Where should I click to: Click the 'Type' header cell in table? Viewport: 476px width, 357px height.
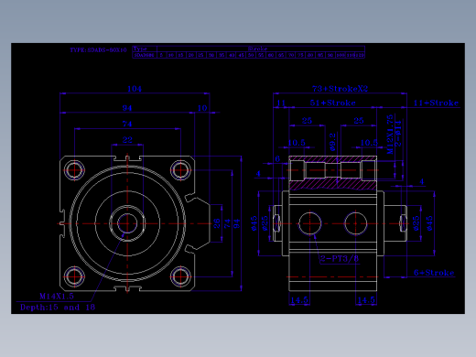point(145,49)
